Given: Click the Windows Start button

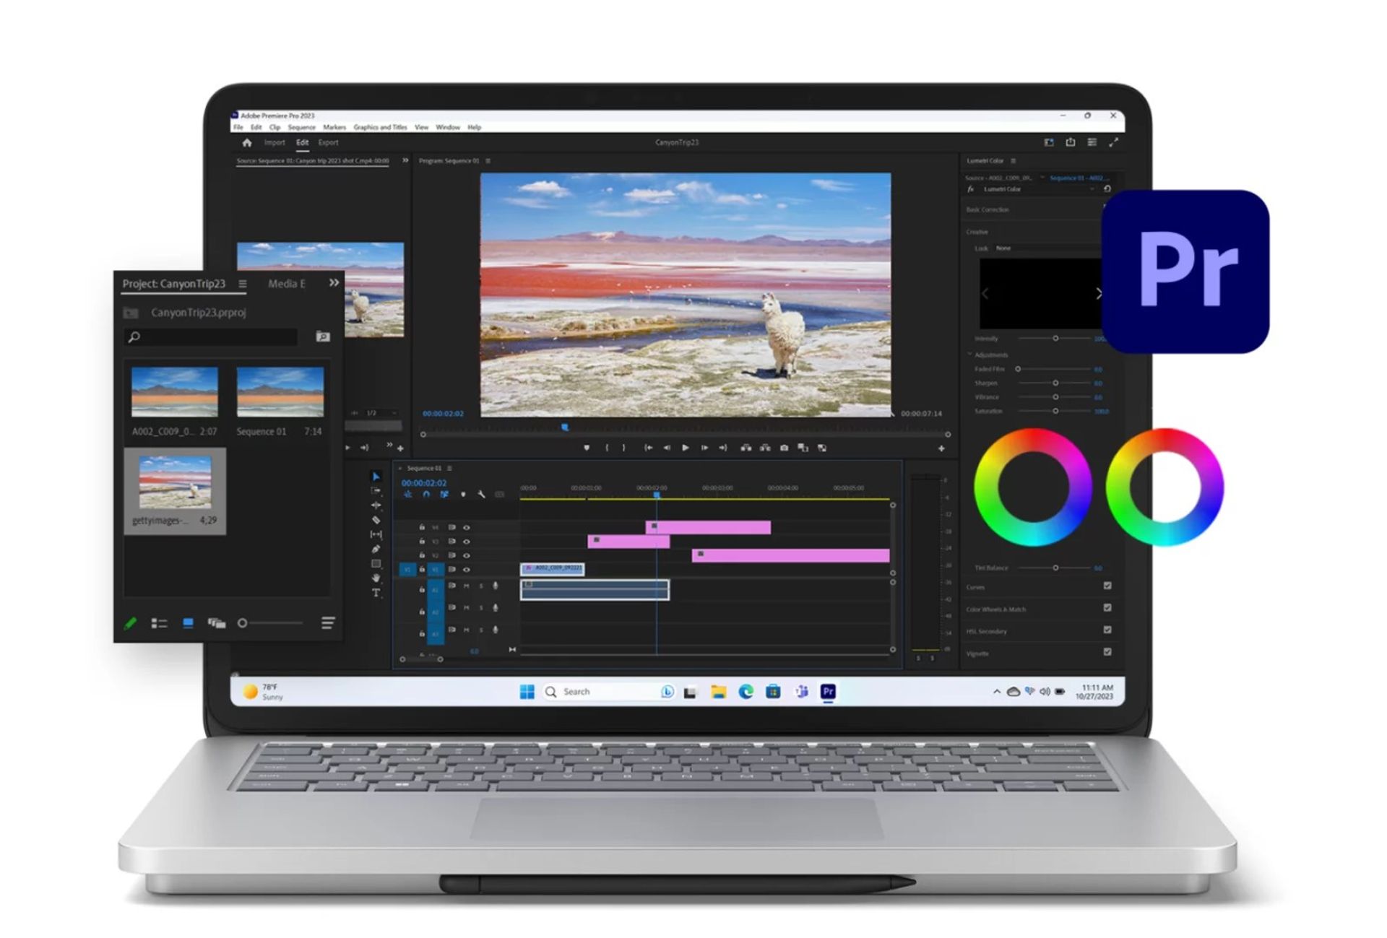Looking at the screenshot, I should [527, 692].
